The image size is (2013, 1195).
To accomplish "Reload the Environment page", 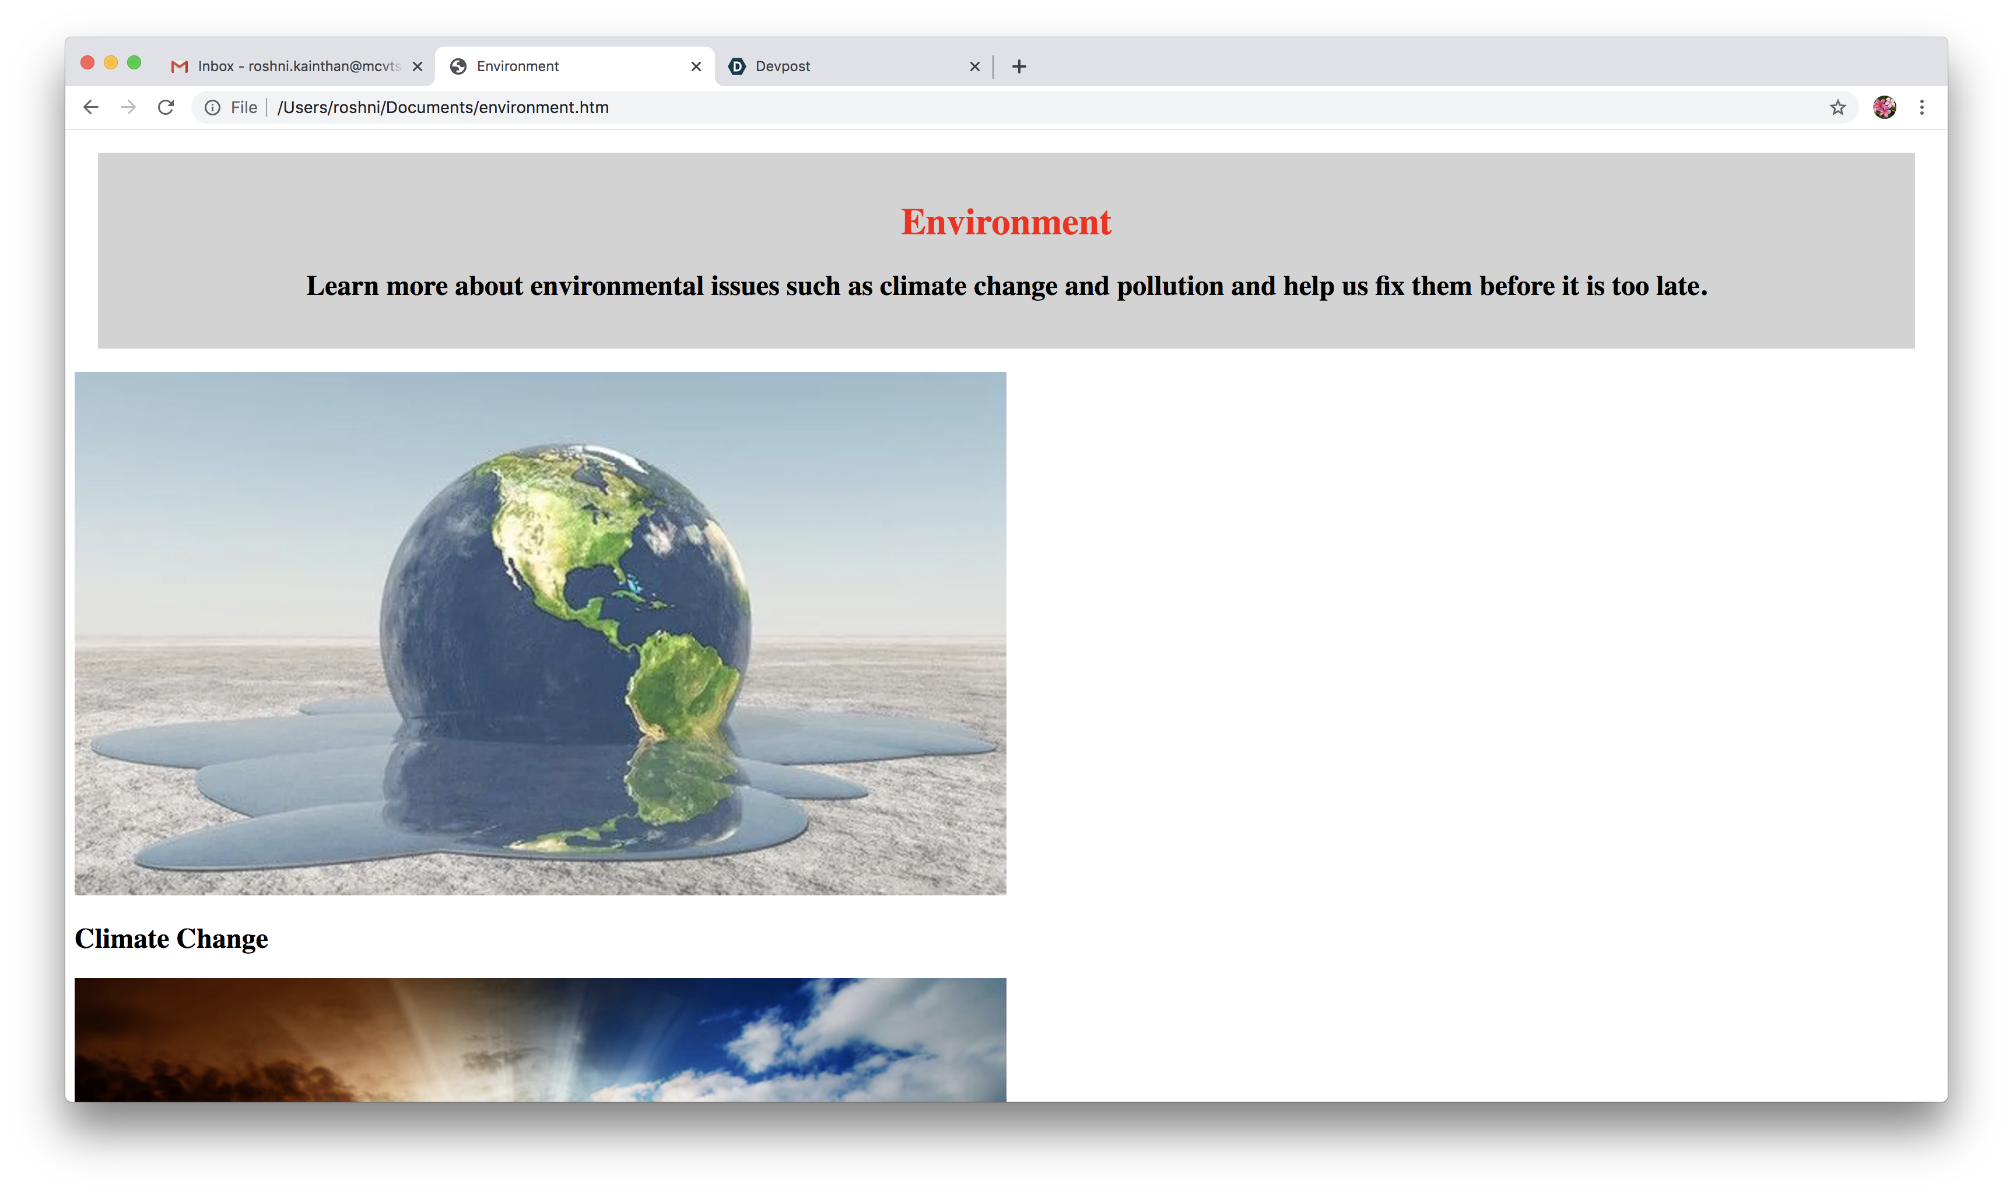I will pos(166,107).
